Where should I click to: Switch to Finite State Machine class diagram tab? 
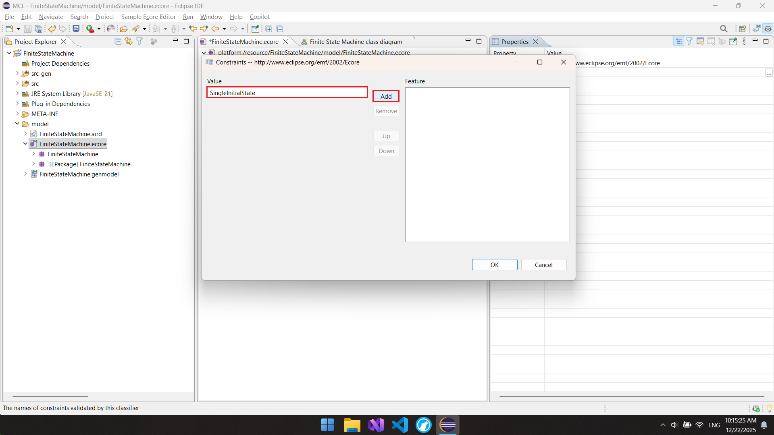356,42
